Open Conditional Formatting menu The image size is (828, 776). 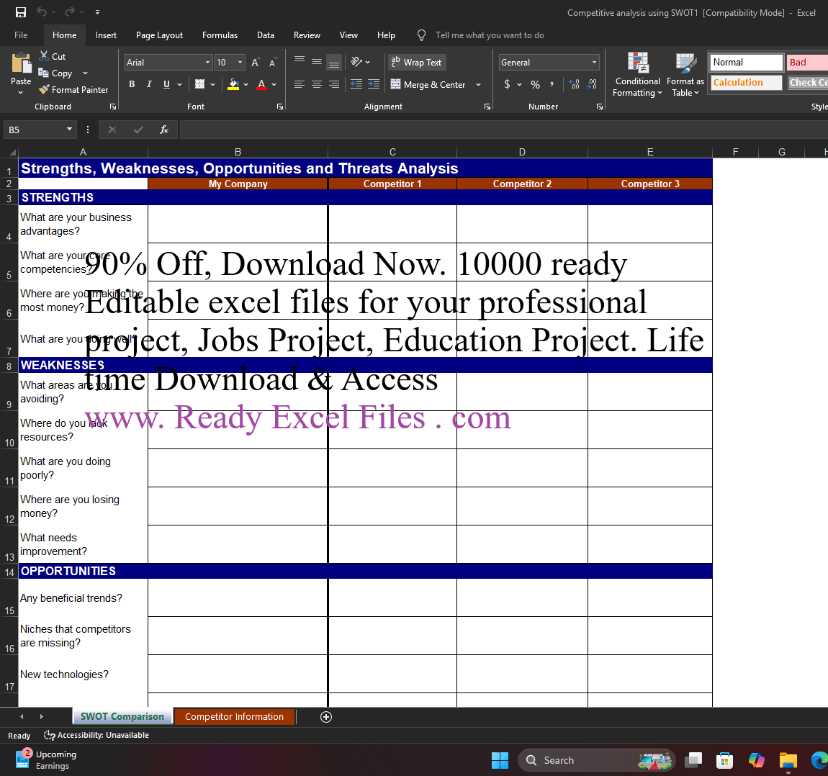[637, 74]
